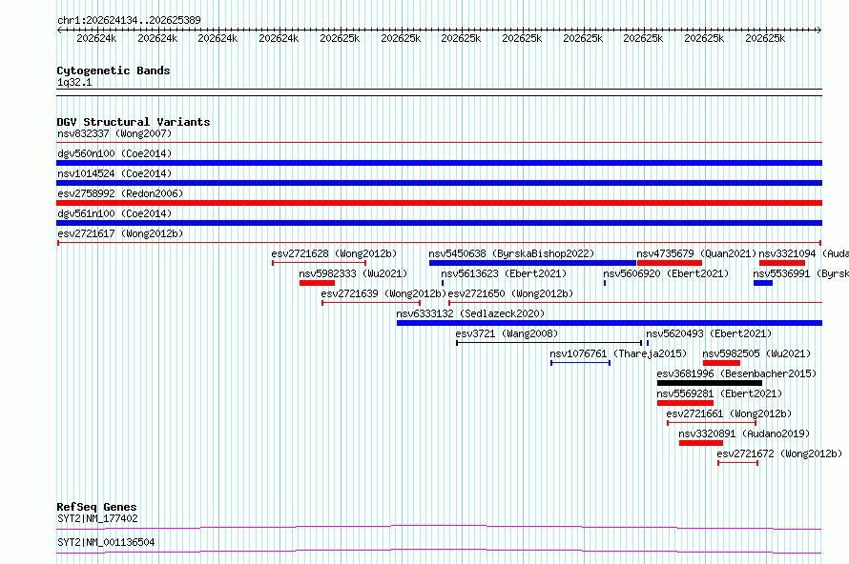Screen dimensions: 849x564
Task: Select the nsv5613623 (Ebert2021) label
Action: (x=504, y=273)
